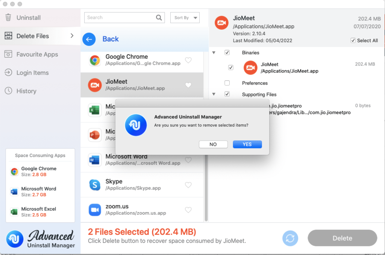Click Google Chrome icon in Space Consuming Apps

[x=14, y=171]
